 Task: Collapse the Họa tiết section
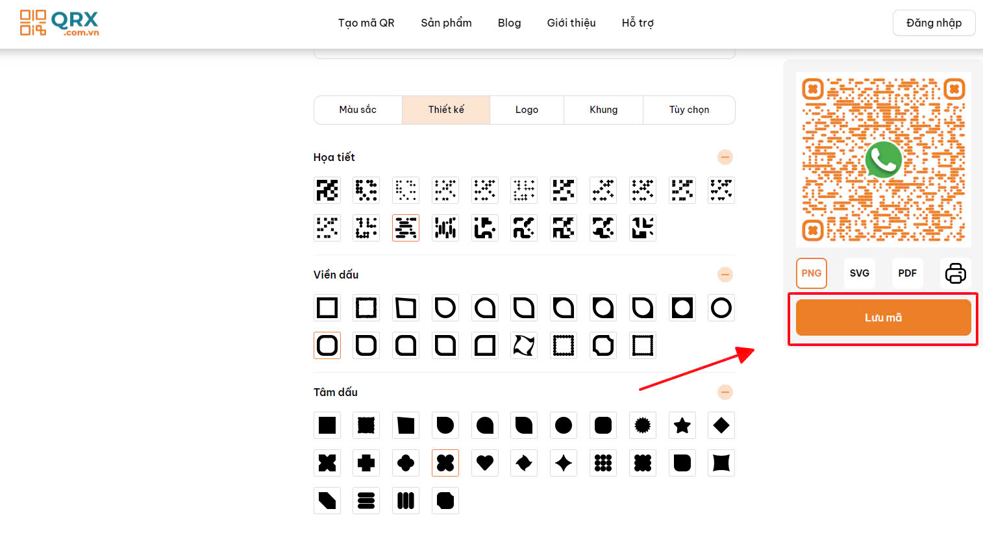[x=725, y=157]
